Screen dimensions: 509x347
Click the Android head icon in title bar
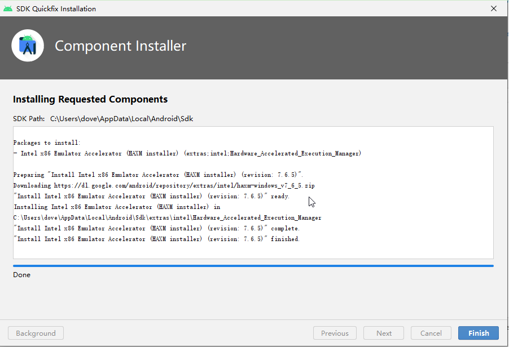(x=8, y=9)
